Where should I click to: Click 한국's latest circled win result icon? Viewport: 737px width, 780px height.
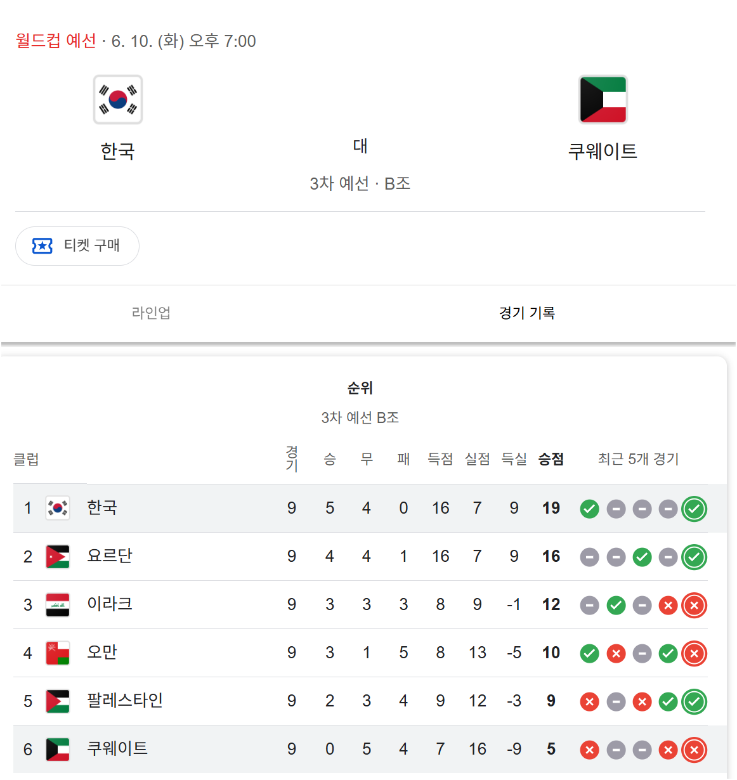[x=695, y=509]
